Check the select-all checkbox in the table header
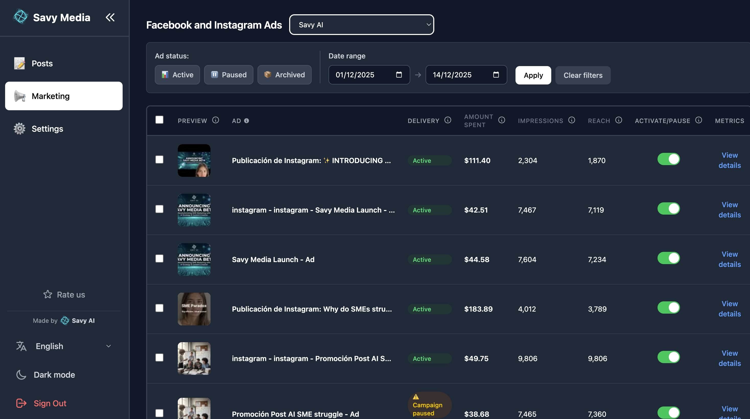The height and width of the screenshot is (419, 750). pyautogui.click(x=160, y=119)
